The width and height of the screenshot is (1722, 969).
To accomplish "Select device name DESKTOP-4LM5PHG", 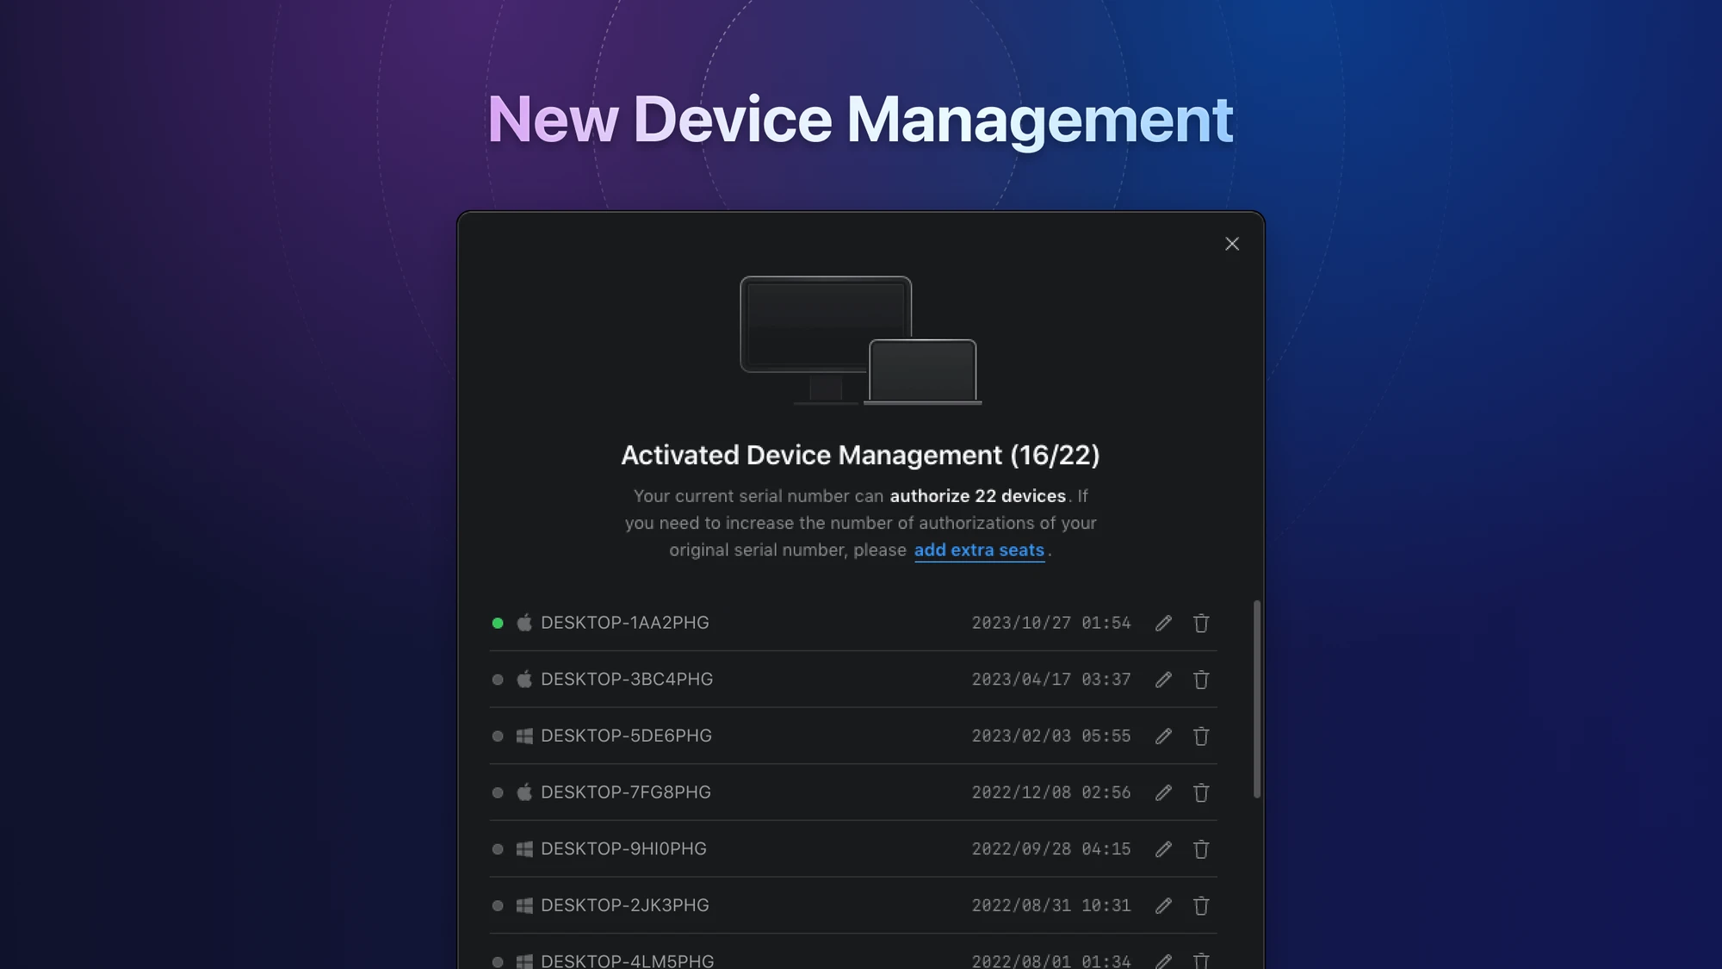I will [628, 960].
